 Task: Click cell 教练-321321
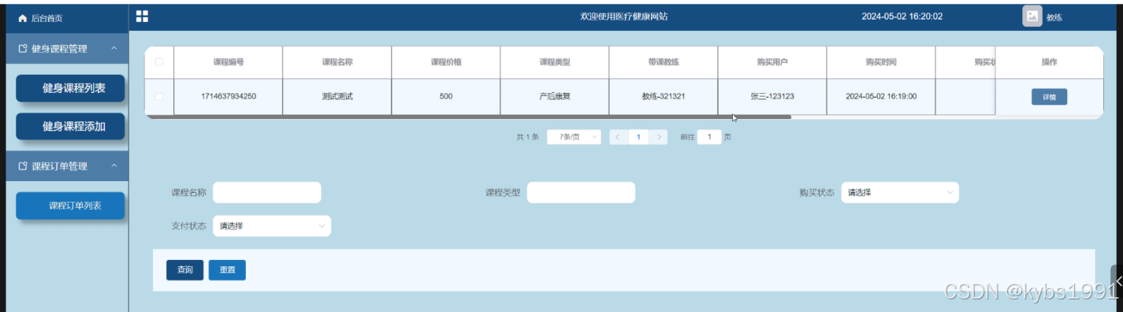click(664, 96)
